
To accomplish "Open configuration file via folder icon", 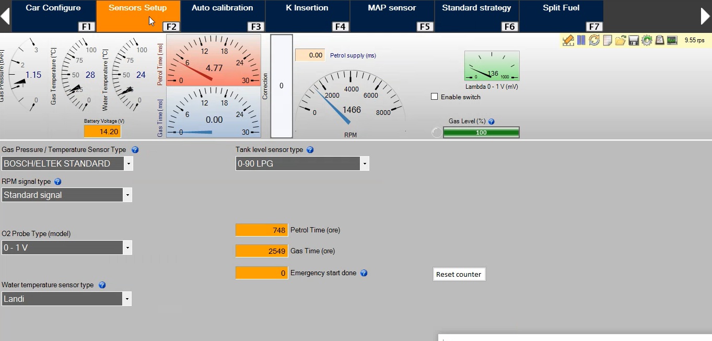I will coord(620,40).
